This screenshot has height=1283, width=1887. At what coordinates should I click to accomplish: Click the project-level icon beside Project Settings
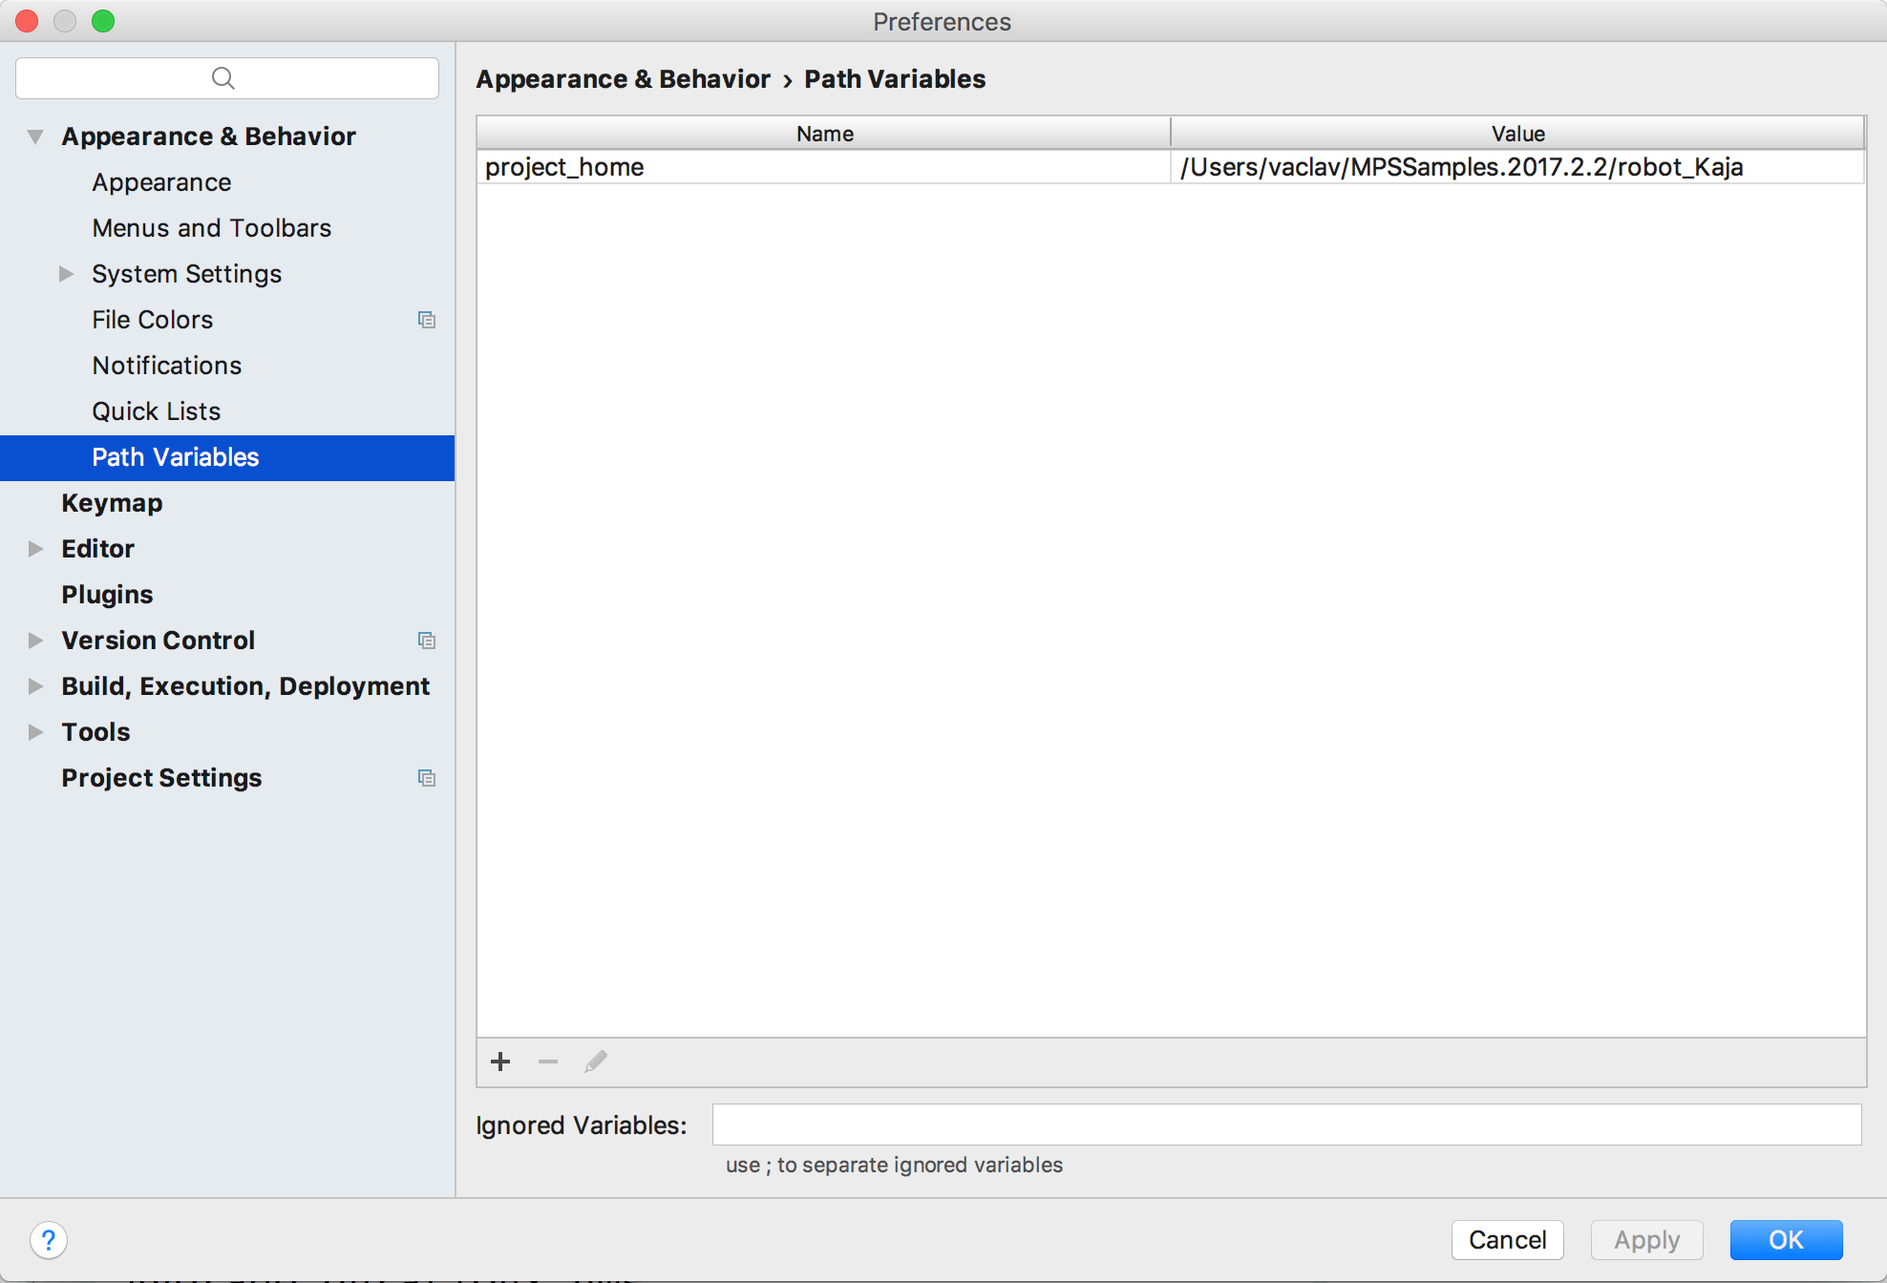point(427,778)
